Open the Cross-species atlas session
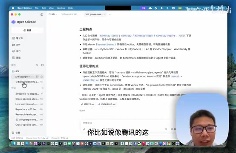 tap(27, 99)
